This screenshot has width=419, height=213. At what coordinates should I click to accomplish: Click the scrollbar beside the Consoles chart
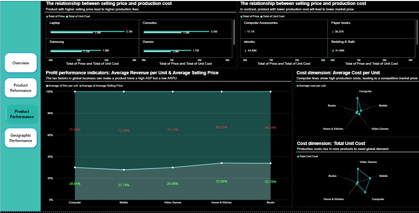234,32
